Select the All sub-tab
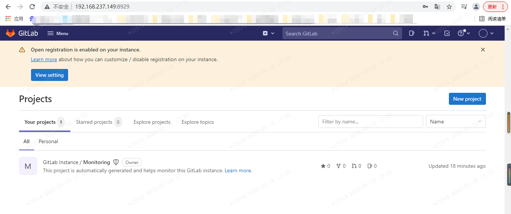Screen dimensions: 511x214 27,141
